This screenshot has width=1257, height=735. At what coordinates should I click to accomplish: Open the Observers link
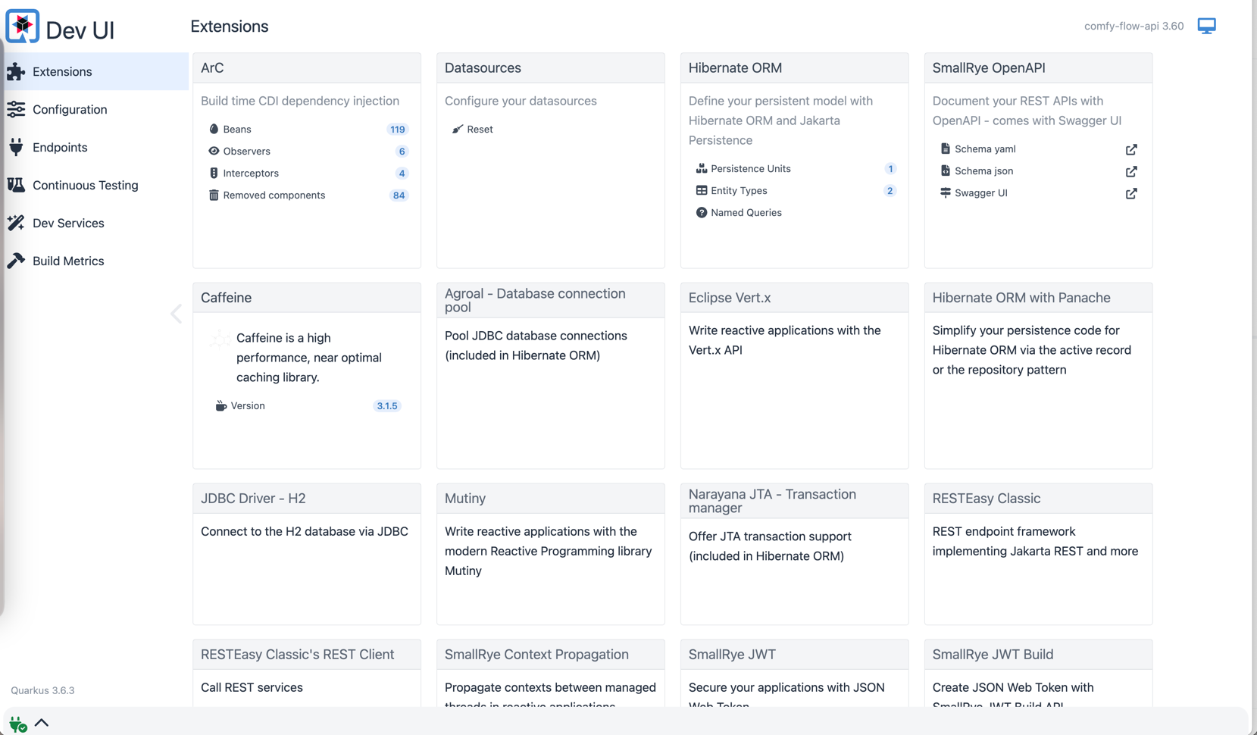click(246, 152)
